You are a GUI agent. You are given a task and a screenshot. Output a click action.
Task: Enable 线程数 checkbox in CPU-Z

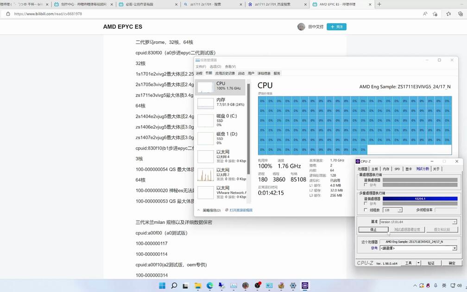[366, 210]
